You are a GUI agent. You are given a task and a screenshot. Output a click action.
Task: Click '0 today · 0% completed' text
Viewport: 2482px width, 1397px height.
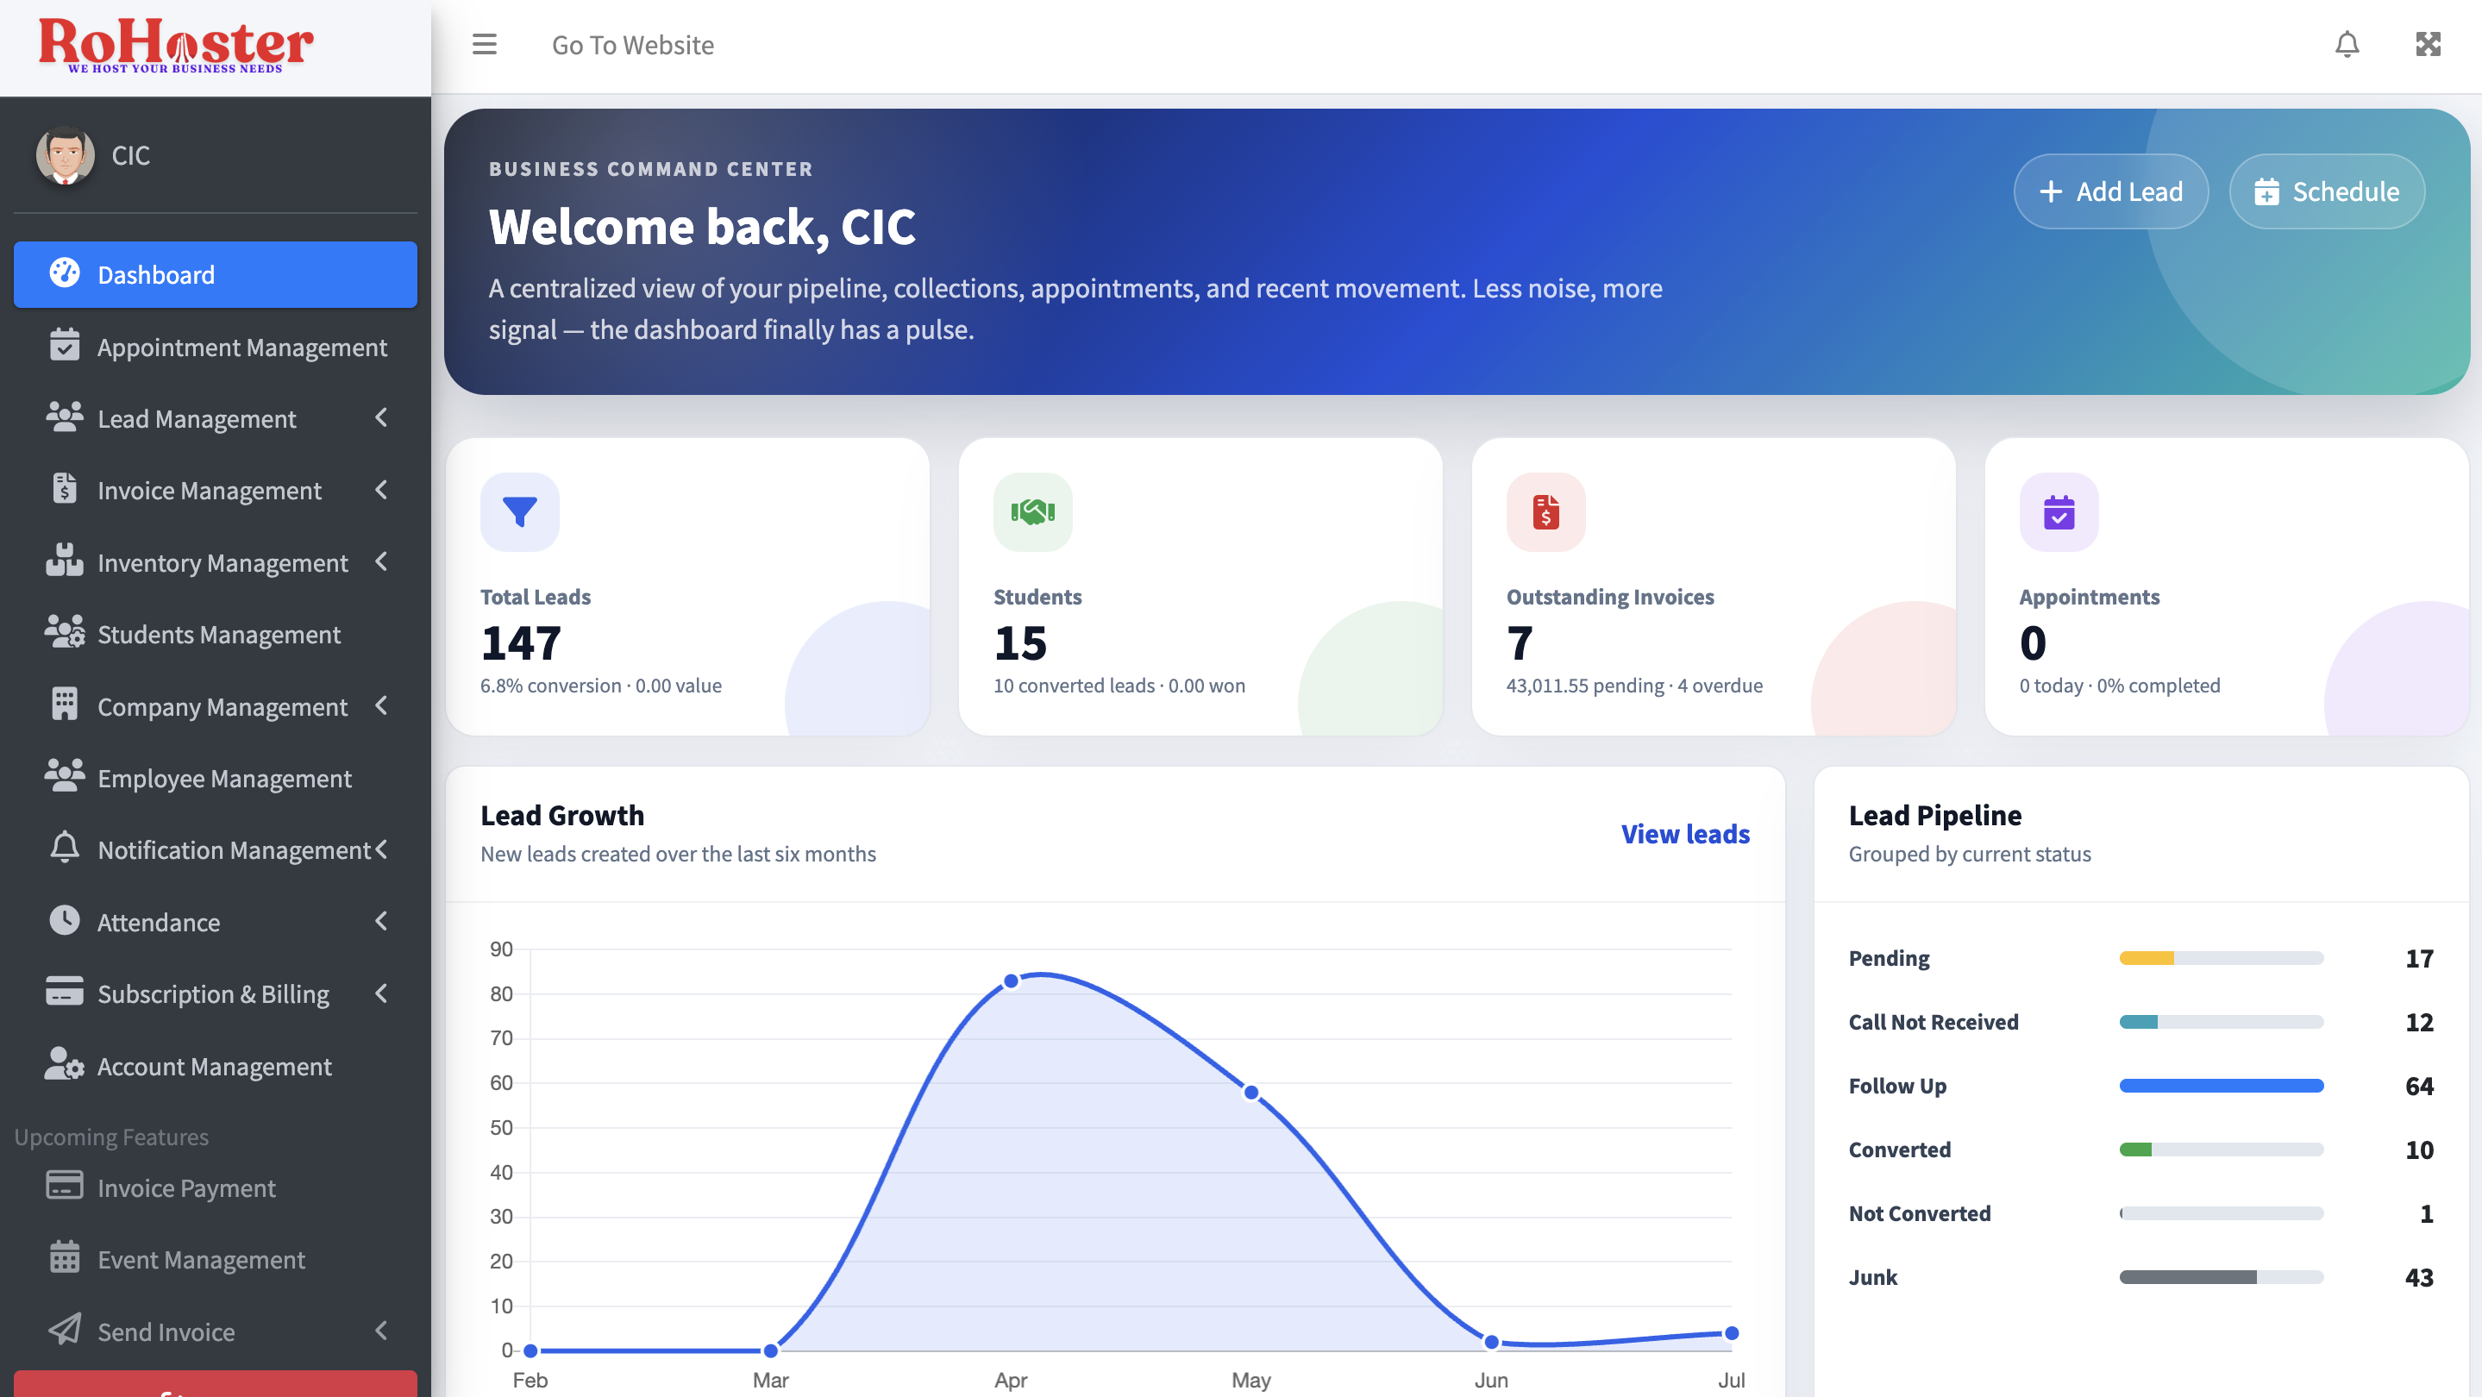[x=2120, y=685]
